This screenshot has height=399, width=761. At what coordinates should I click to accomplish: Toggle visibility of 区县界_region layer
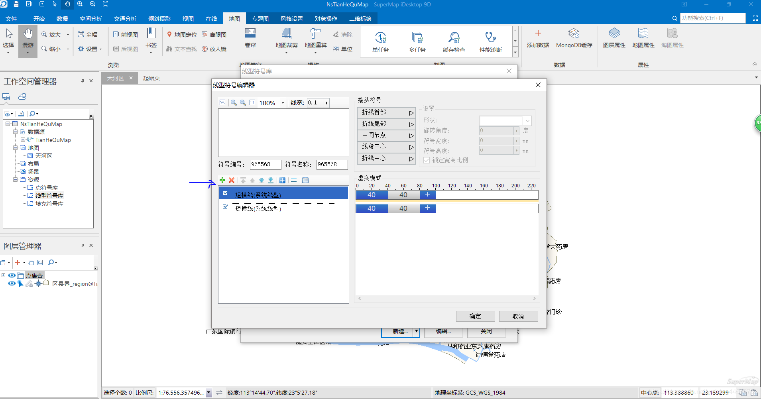pos(12,283)
